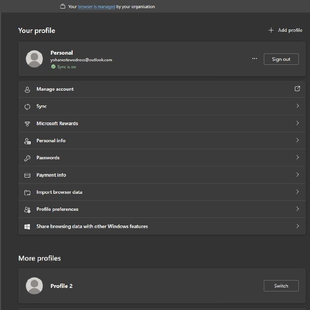Expand the Sync row chevron
310x310 pixels.
(297, 106)
